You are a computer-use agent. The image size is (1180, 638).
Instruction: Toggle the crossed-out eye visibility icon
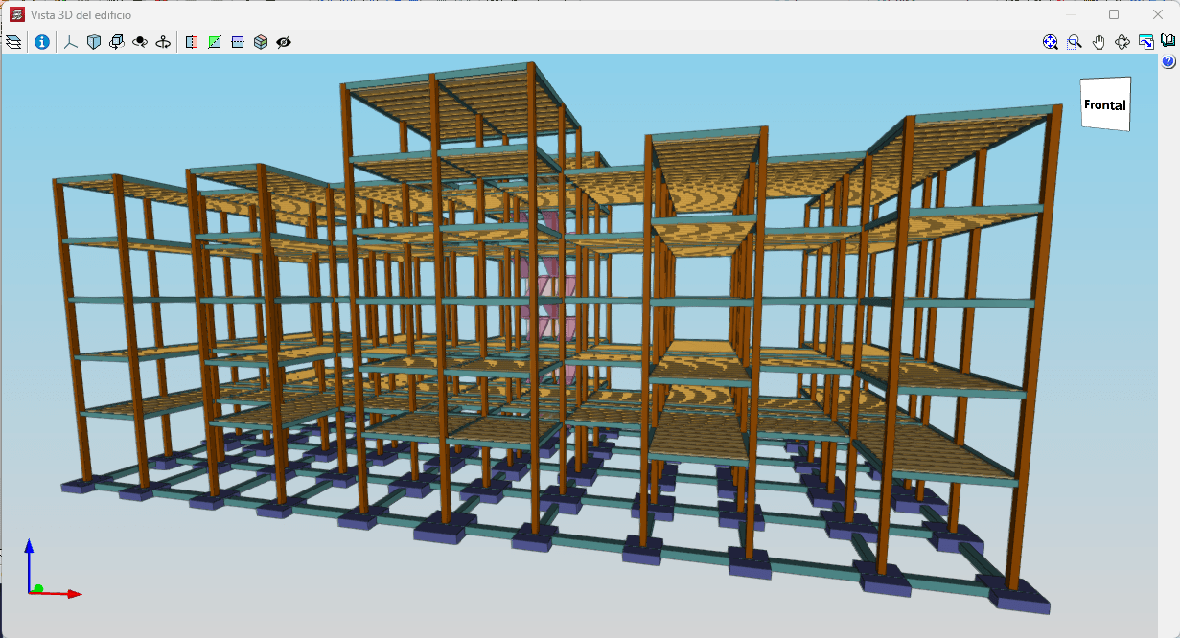pos(284,42)
